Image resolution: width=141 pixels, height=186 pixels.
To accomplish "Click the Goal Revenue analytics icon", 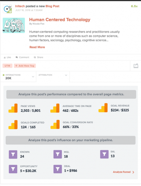I will [x=103, y=108].
